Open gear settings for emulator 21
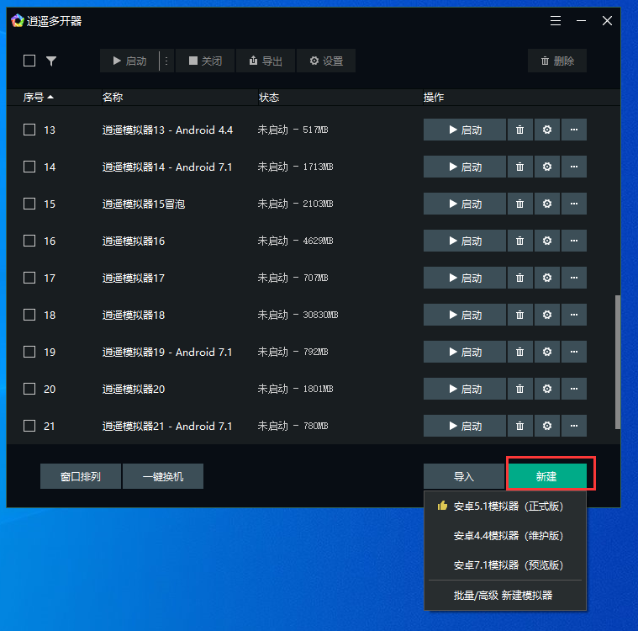This screenshot has width=638, height=631. [547, 426]
